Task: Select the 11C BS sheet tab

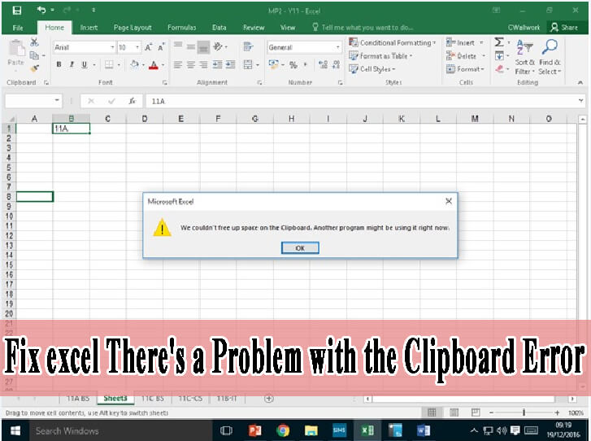Action: point(153,399)
